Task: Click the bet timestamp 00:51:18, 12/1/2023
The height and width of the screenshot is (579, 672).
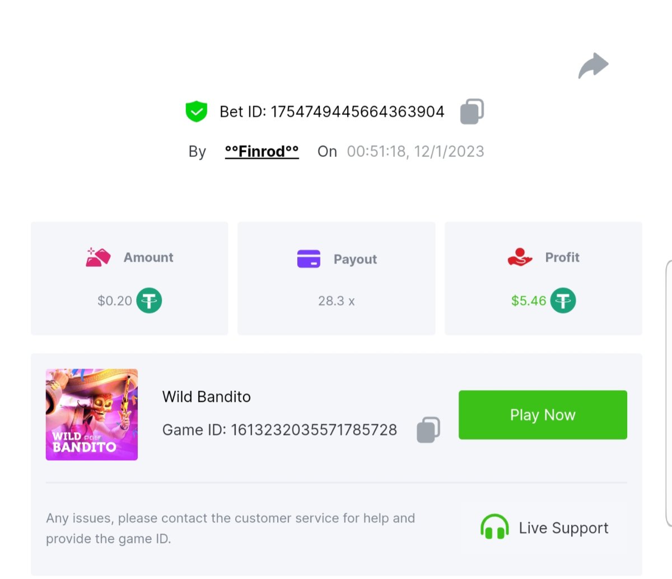Action: coord(415,151)
